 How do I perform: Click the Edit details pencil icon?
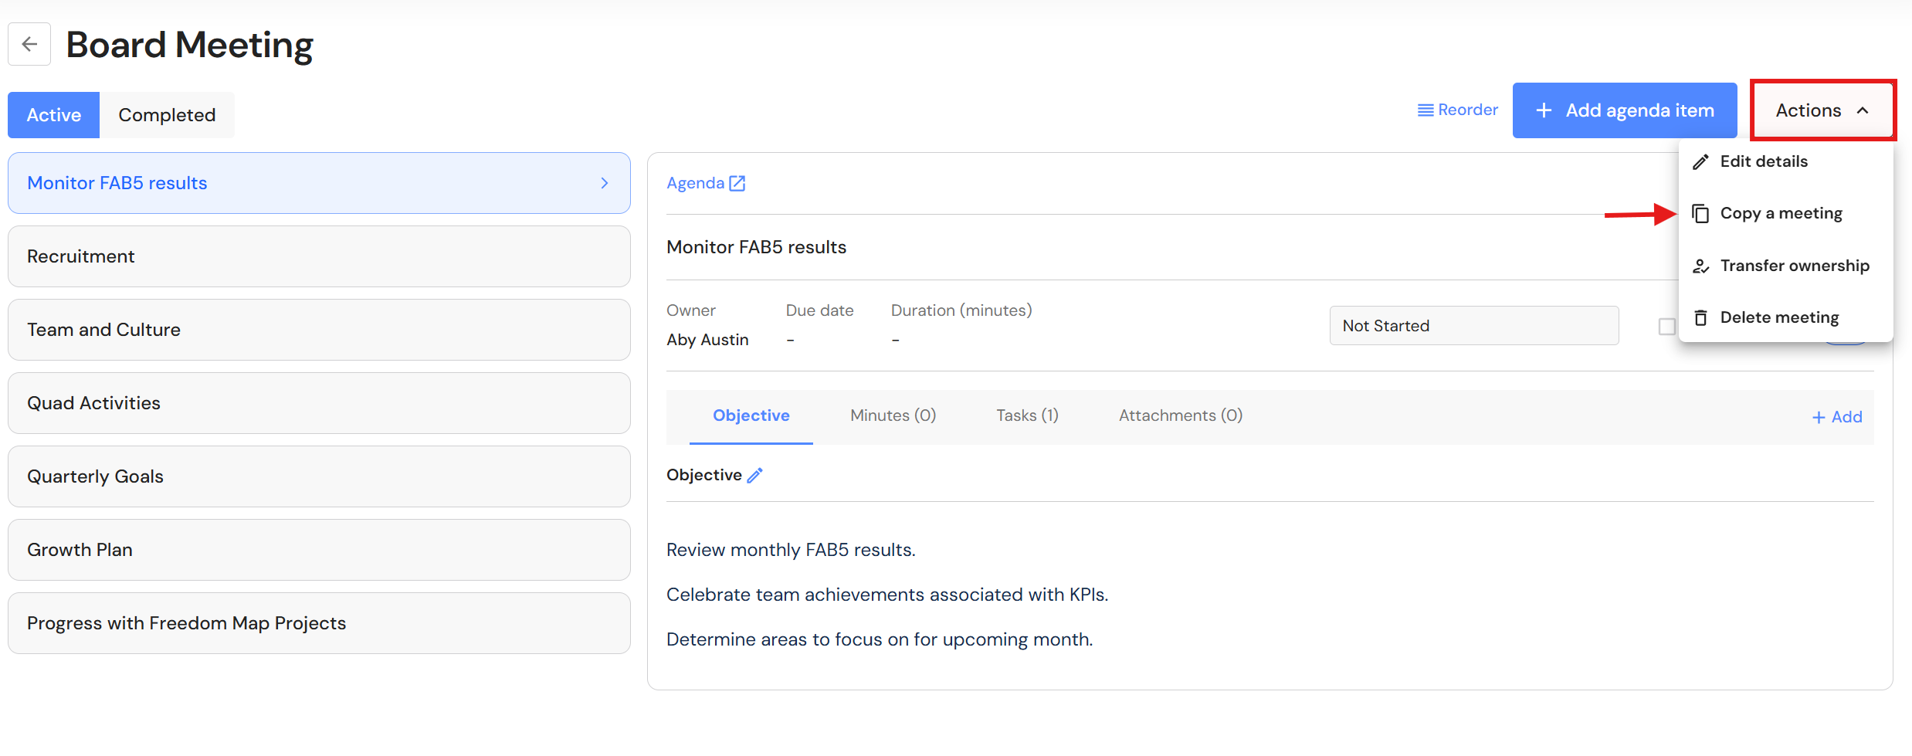coord(1700,161)
